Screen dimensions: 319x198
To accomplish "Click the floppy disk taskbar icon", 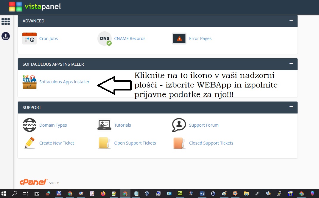I will point(59,193).
